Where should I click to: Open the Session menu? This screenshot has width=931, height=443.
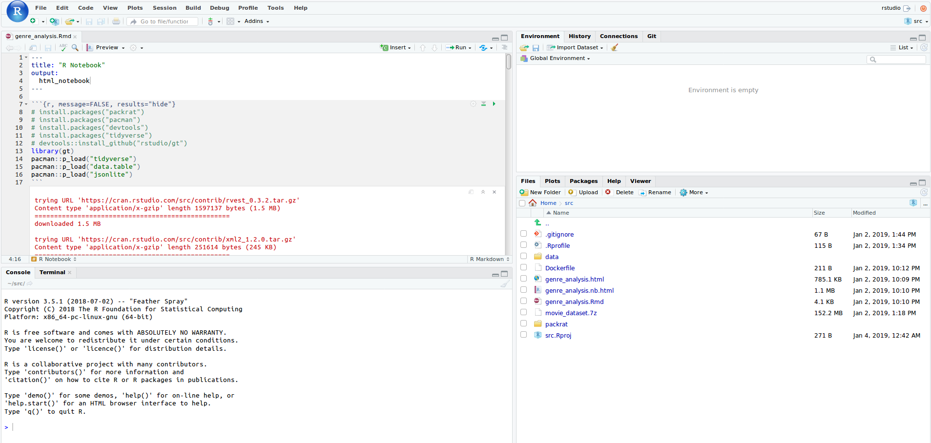[165, 8]
